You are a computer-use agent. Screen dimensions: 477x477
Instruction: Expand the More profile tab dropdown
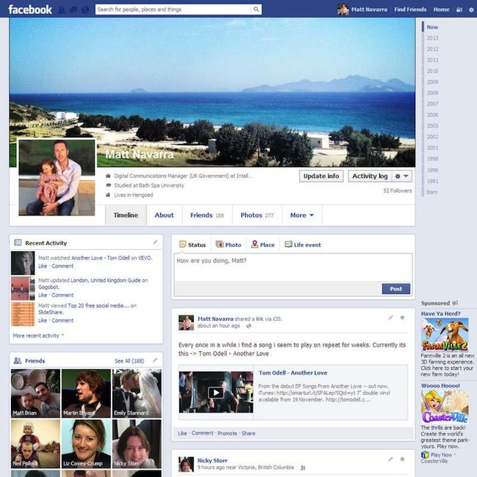[x=302, y=215]
